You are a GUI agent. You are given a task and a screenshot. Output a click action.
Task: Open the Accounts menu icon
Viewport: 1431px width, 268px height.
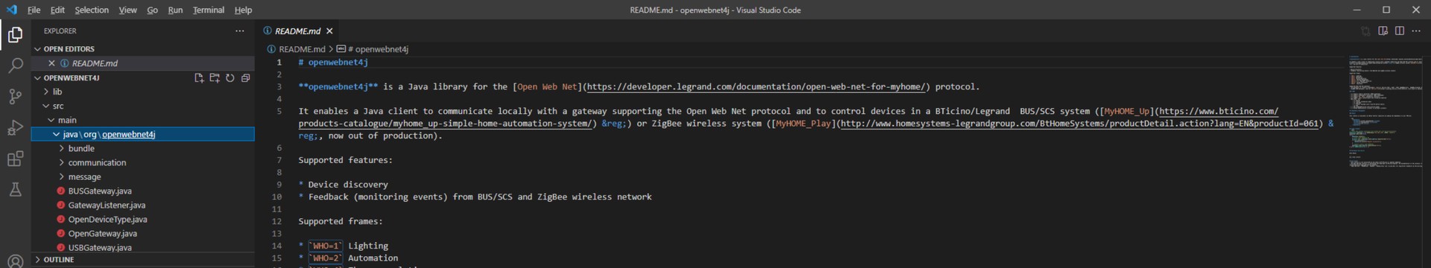point(15,261)
